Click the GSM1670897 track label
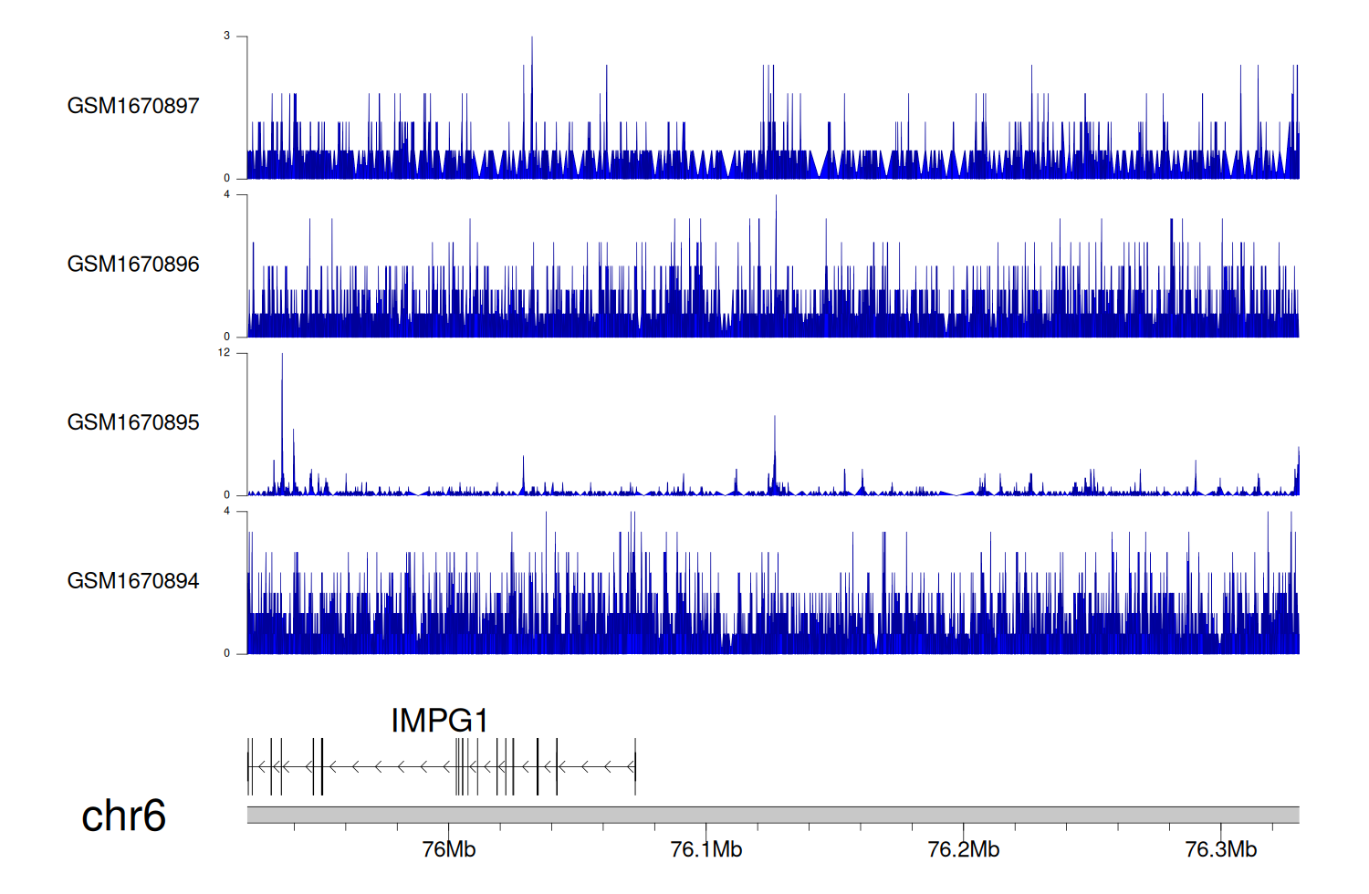Screen dimensions: 1369x894 coord(133,106)
